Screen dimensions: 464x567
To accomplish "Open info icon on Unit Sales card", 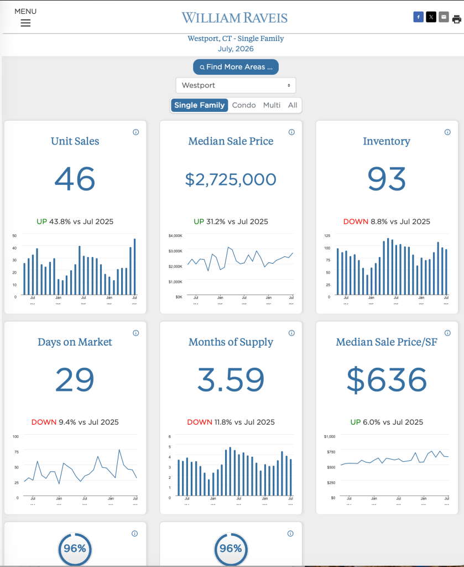I will coord(135,132).
